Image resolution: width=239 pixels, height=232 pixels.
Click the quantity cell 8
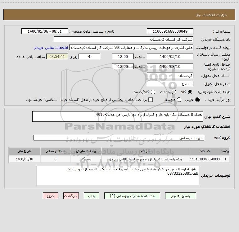(55, 159)
